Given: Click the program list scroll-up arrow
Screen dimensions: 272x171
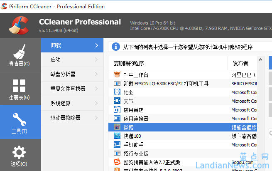Looking at the screenshot, I should coord(260,60).
